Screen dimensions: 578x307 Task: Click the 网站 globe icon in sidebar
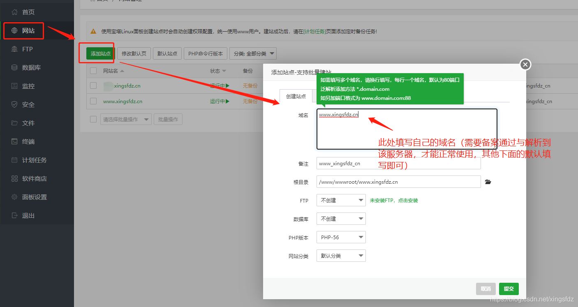click(x=14, y=31)
